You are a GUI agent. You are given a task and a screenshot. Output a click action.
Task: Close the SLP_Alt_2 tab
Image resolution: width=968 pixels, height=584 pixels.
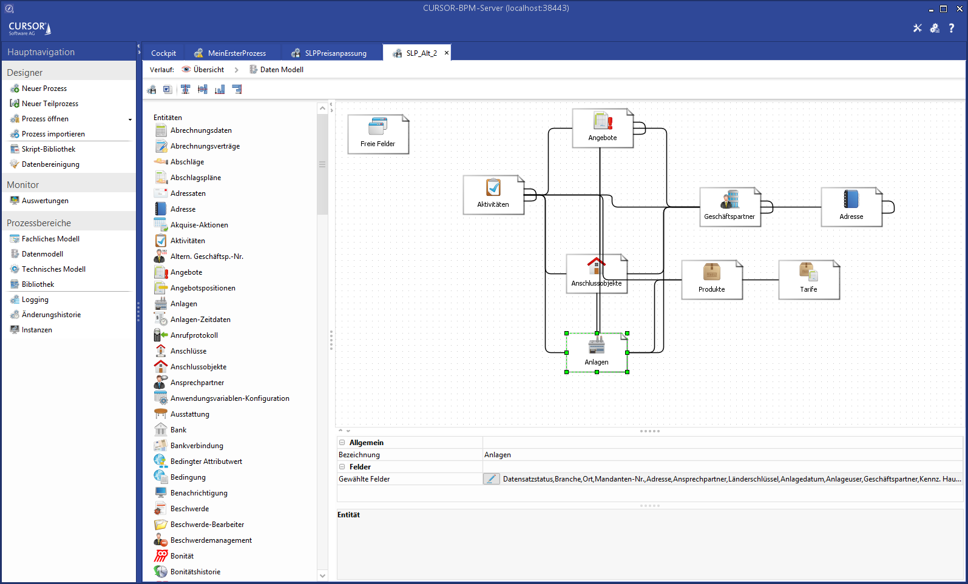pos(447,53)
